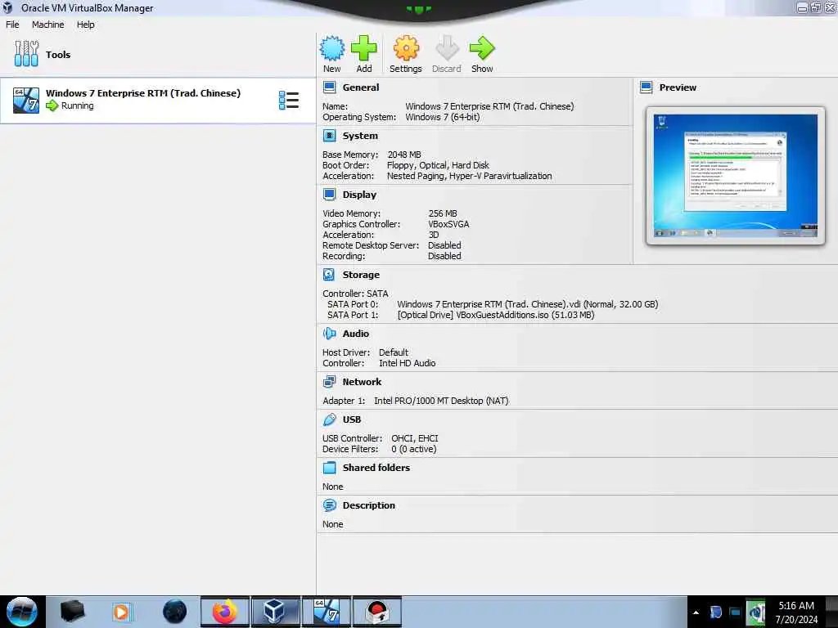Open the Network section heading link
838x628 pixels.
click(362, 381)
